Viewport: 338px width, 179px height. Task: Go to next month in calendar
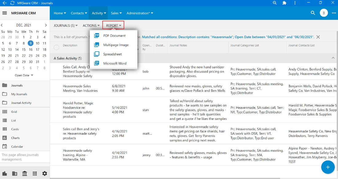tap(46, 25)
